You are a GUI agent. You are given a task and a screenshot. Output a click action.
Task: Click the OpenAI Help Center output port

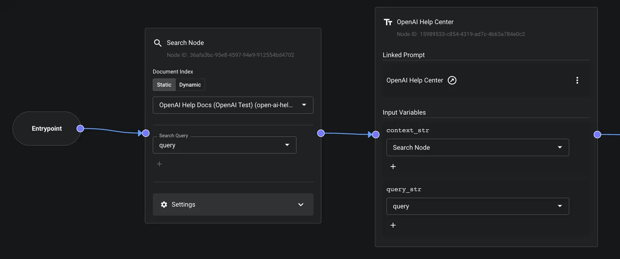tap(597, 134)
